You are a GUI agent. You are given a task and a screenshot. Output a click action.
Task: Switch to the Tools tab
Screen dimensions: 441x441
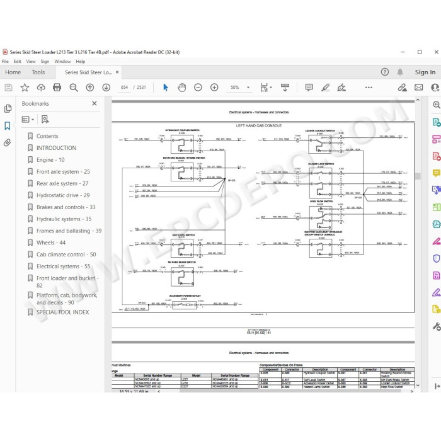pos(38,72)
